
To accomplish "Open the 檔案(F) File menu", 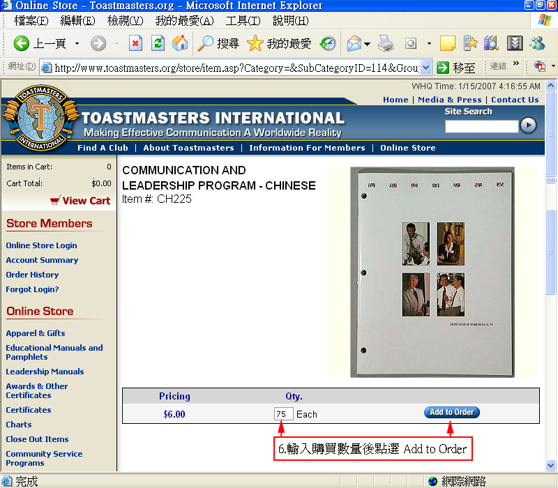I will [x=31, y=21].
